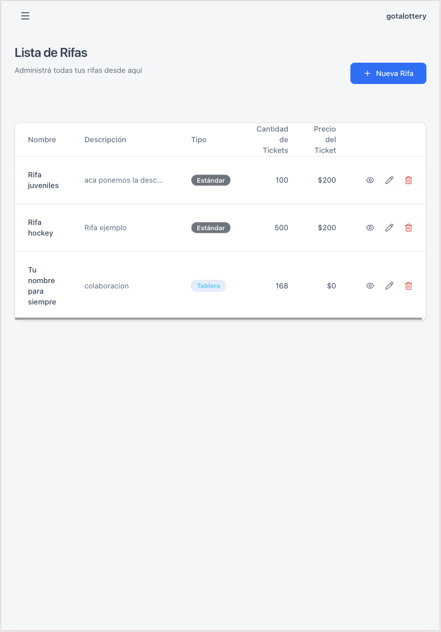Image resolution: width=441 pixels, height=632 pixels.
Task: Edit the Rifa hockey raffle
Action: click(x=389, y=228)
